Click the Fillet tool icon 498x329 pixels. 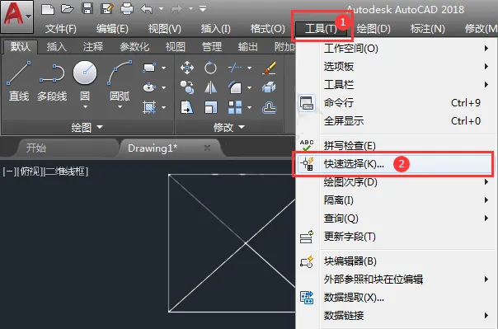click(x=235, y=87)
